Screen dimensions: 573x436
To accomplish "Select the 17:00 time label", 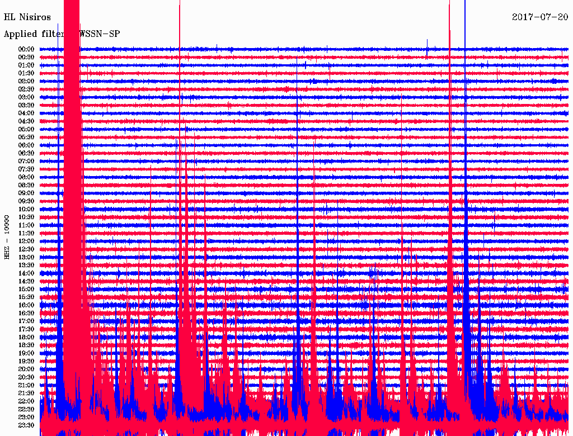I will pos(26,321).
